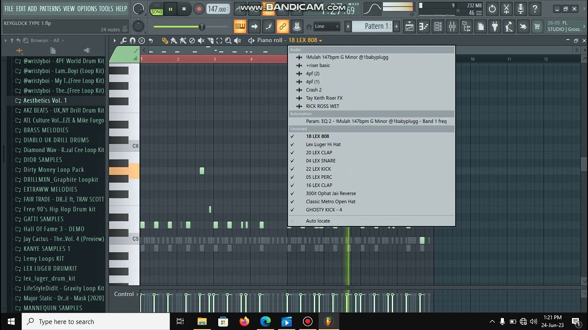The height and width of the screenshot is (330, 588).
Task: Click the undo history icon in top bar
Action: point(492,9)
